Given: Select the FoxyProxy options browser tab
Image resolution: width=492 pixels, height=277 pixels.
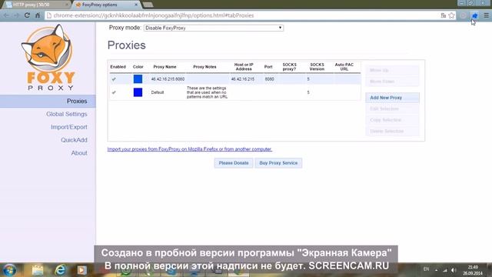Looking at the screenshot, I should click(x=107, y=5).
